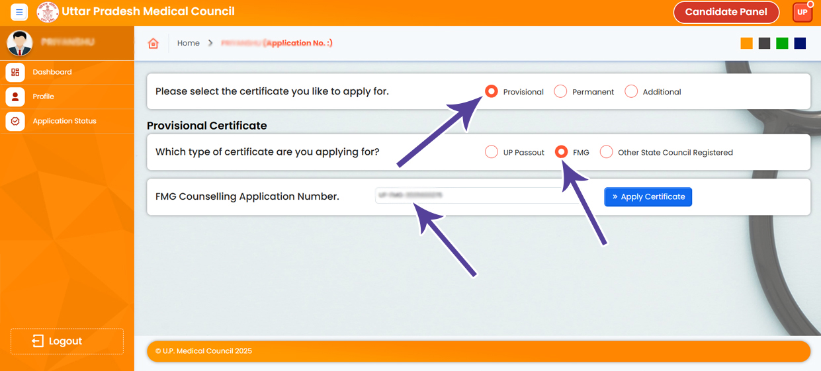The image size is (821, 371).
Task: Open Application Status from sidebar menu
Action: [64, 121]
